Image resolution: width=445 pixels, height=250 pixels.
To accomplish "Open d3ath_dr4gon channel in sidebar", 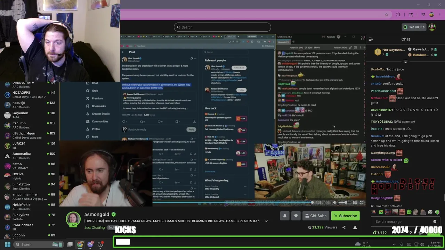I will click(30, 135).
